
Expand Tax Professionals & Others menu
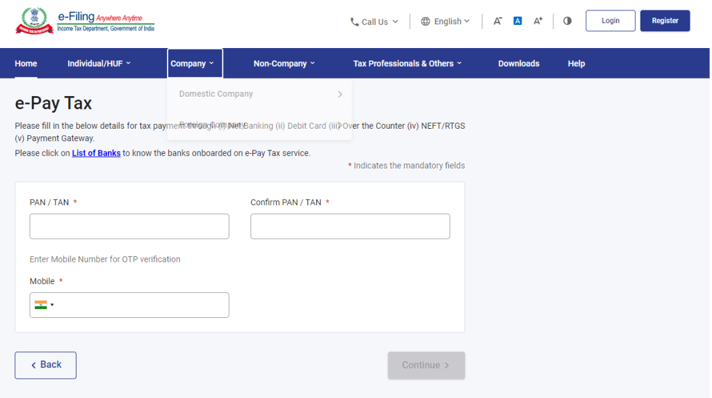[407, 63]
